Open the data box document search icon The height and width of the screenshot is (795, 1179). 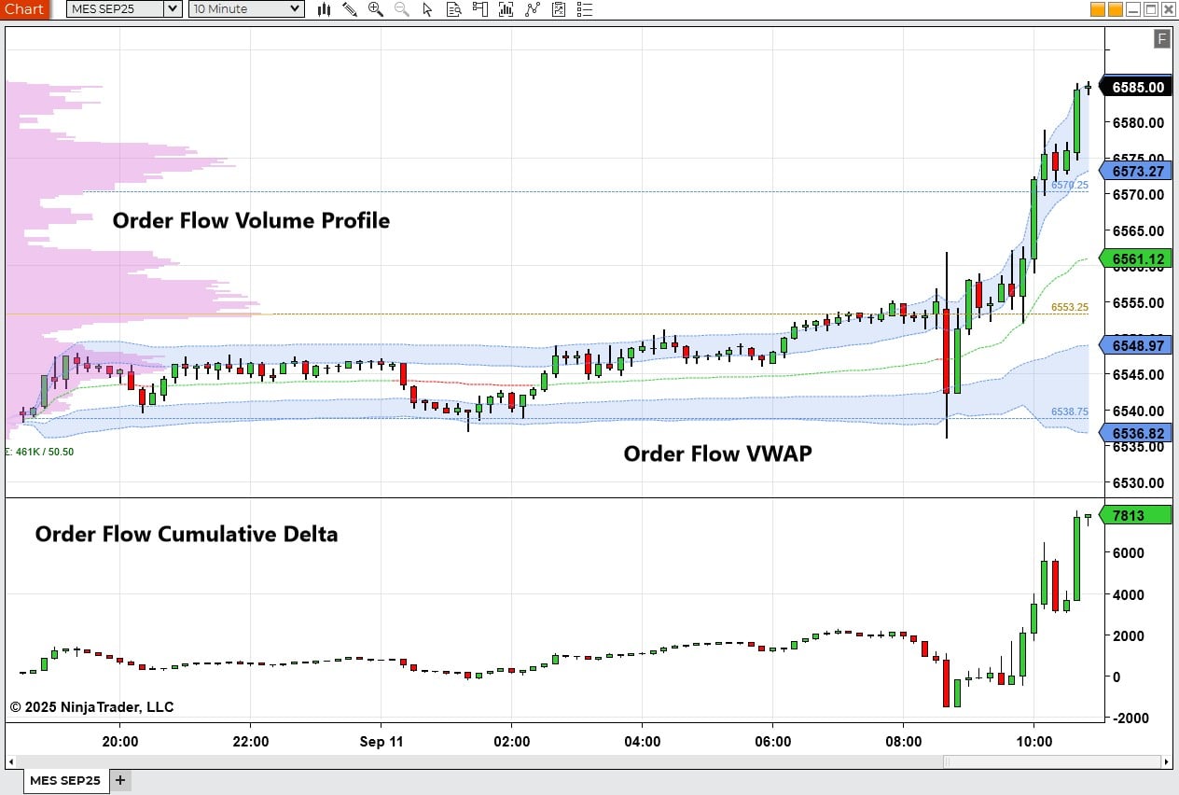453,9
